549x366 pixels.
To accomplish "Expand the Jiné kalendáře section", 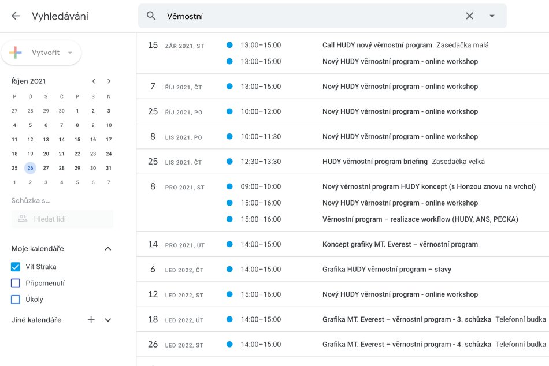I will 108,320.
